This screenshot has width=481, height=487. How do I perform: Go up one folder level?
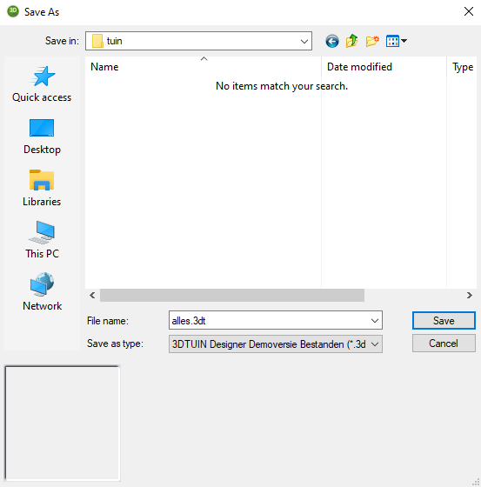351,41
